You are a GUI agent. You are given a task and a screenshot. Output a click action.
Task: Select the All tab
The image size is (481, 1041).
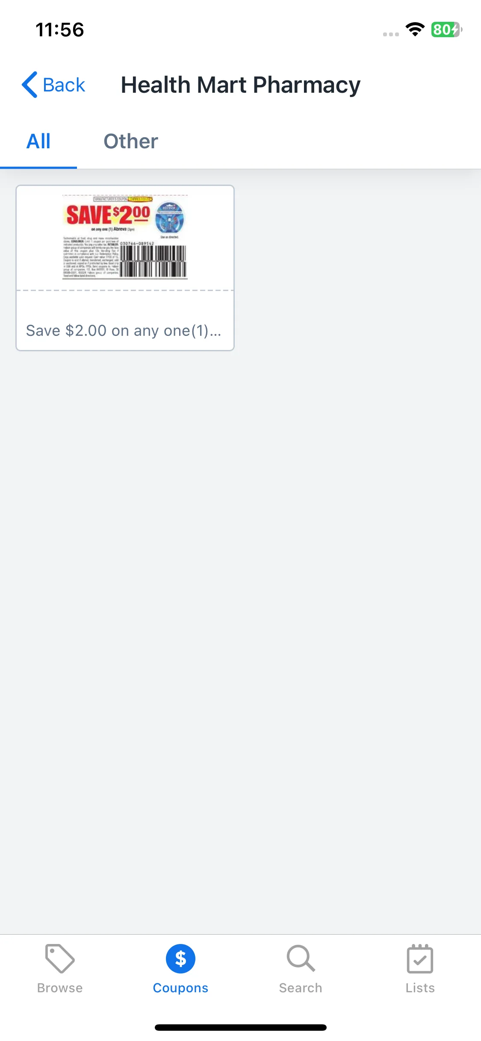pos(38,141)
